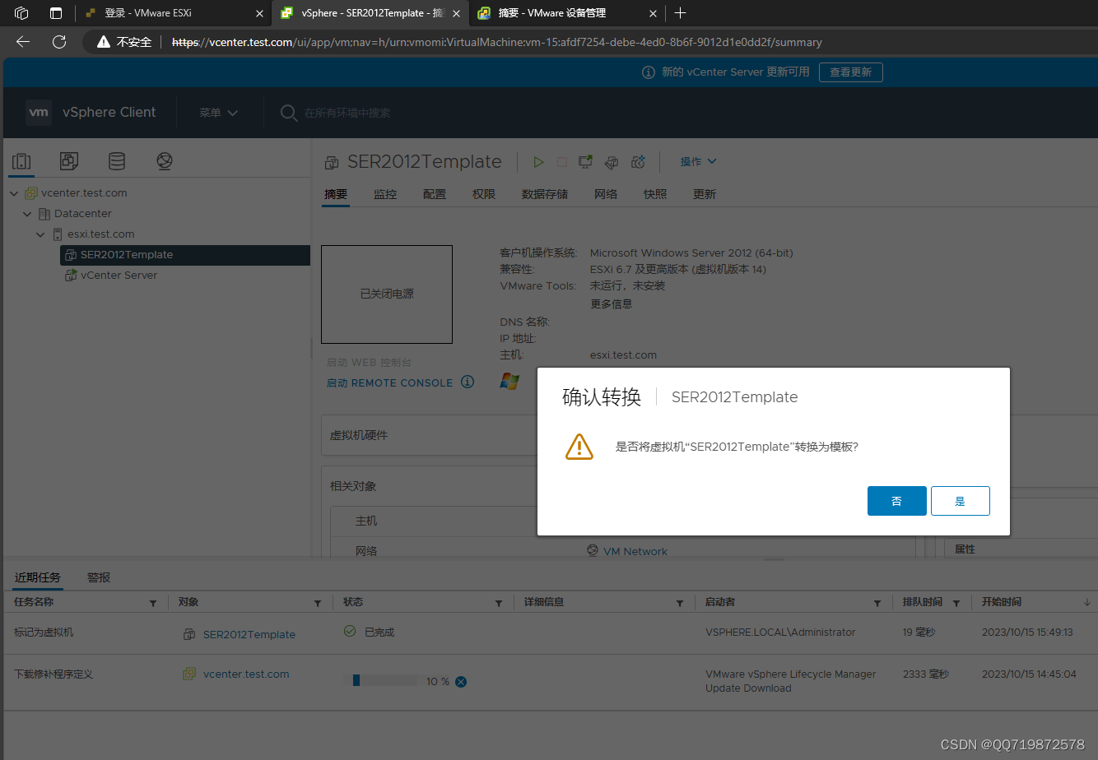The image size is (1098, 760).
Task: Open the 警报 tab
Action: click(99, 577)
